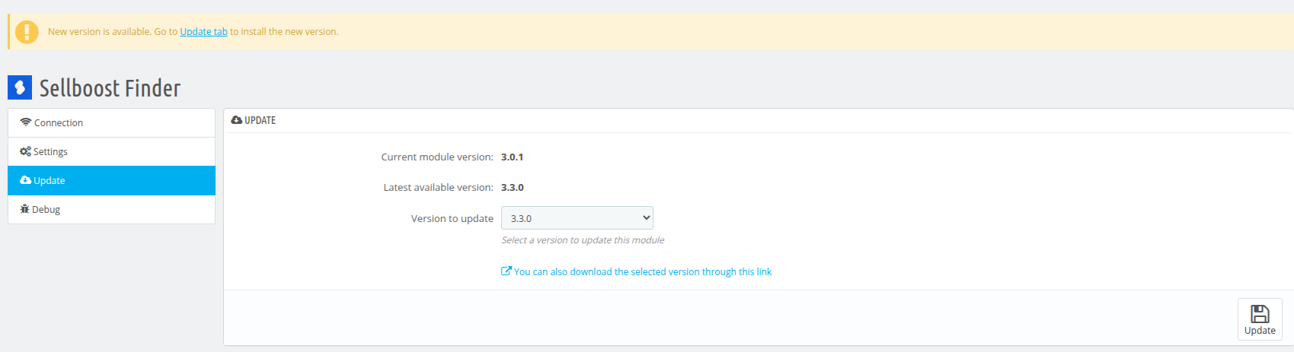The image size is (1294, 352).
Task: Click the wifi icon next to Connection
Action: click(x=26, y=122)
